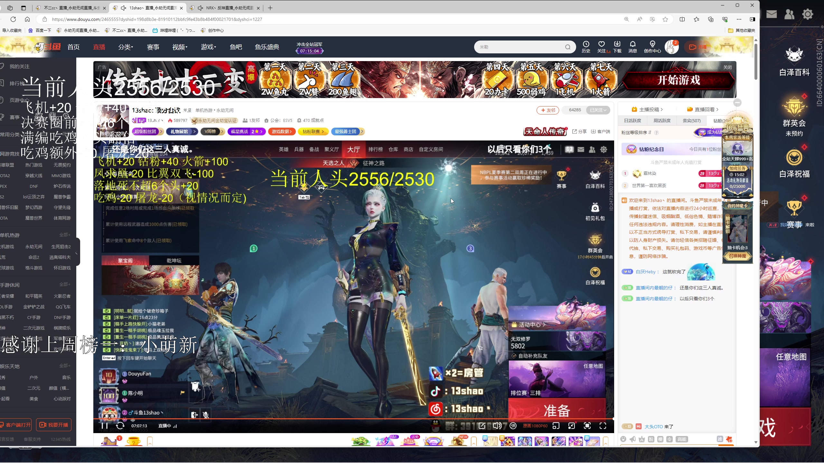Expand the left gift tray arrow

150,441
